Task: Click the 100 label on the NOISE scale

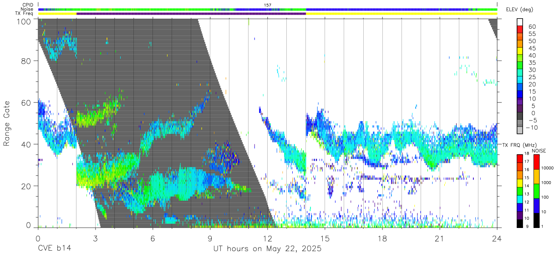Action: pyautogui.click(x=546, y=197)
